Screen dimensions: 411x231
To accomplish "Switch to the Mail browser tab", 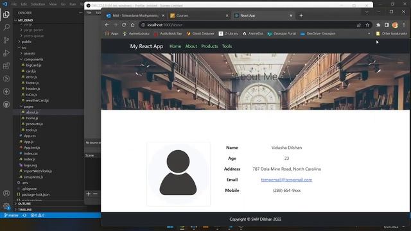I will tap(136, 15).
